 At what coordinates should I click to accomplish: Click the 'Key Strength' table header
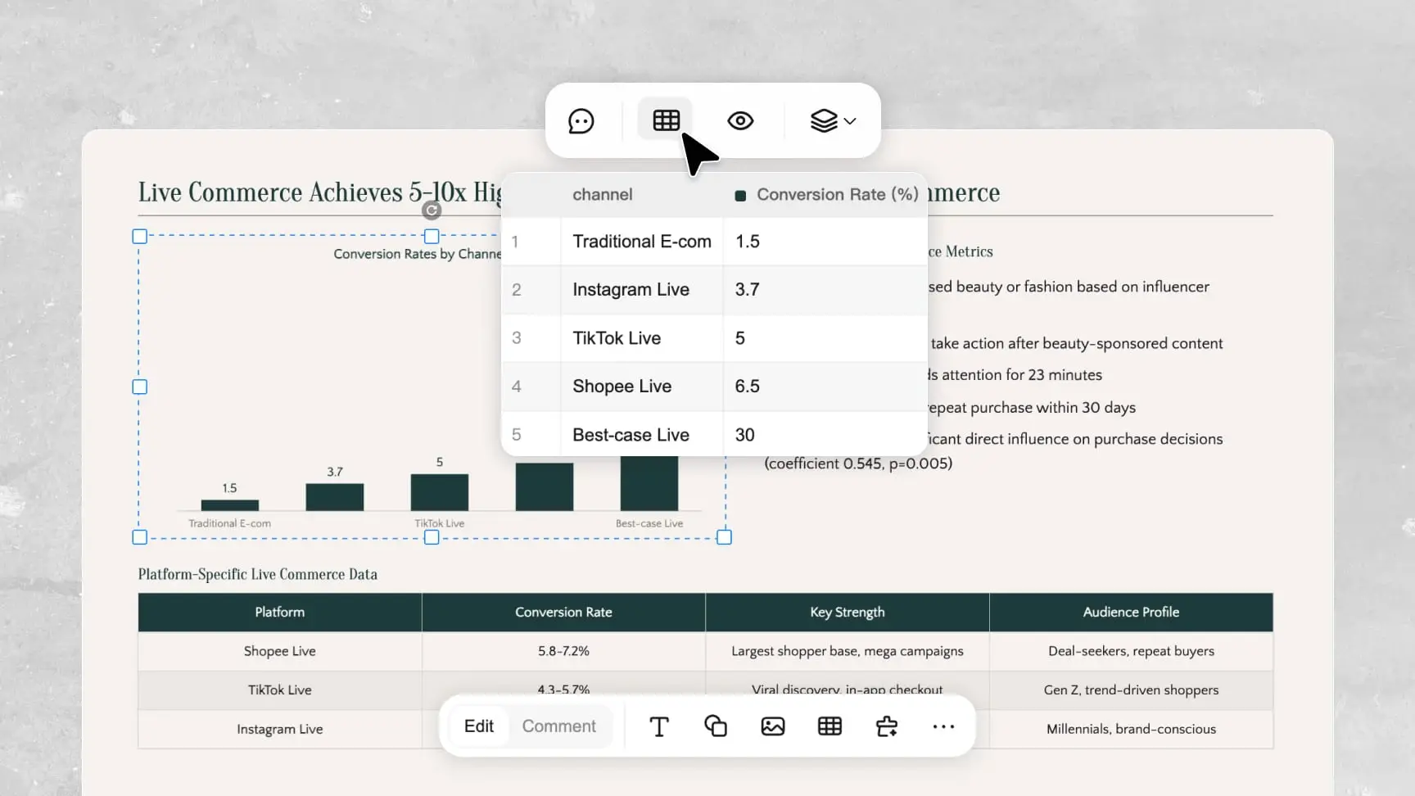click(848, 612)
